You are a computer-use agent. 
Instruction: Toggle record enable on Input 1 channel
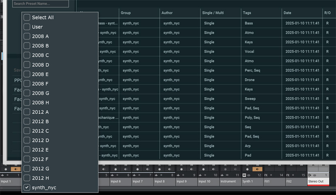pos(6,169)
